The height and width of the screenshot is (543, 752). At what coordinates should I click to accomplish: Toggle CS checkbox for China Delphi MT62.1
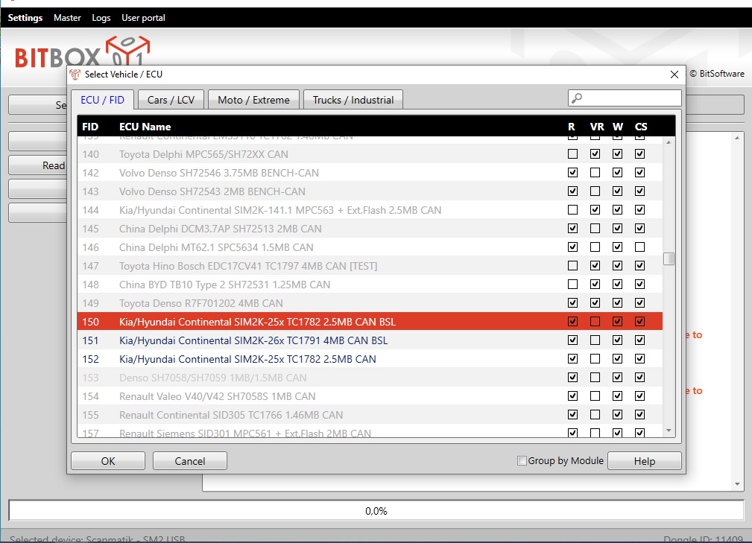click(639, 247)
